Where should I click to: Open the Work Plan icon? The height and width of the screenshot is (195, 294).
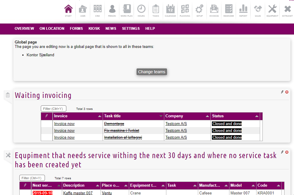[x=126, y=10]
